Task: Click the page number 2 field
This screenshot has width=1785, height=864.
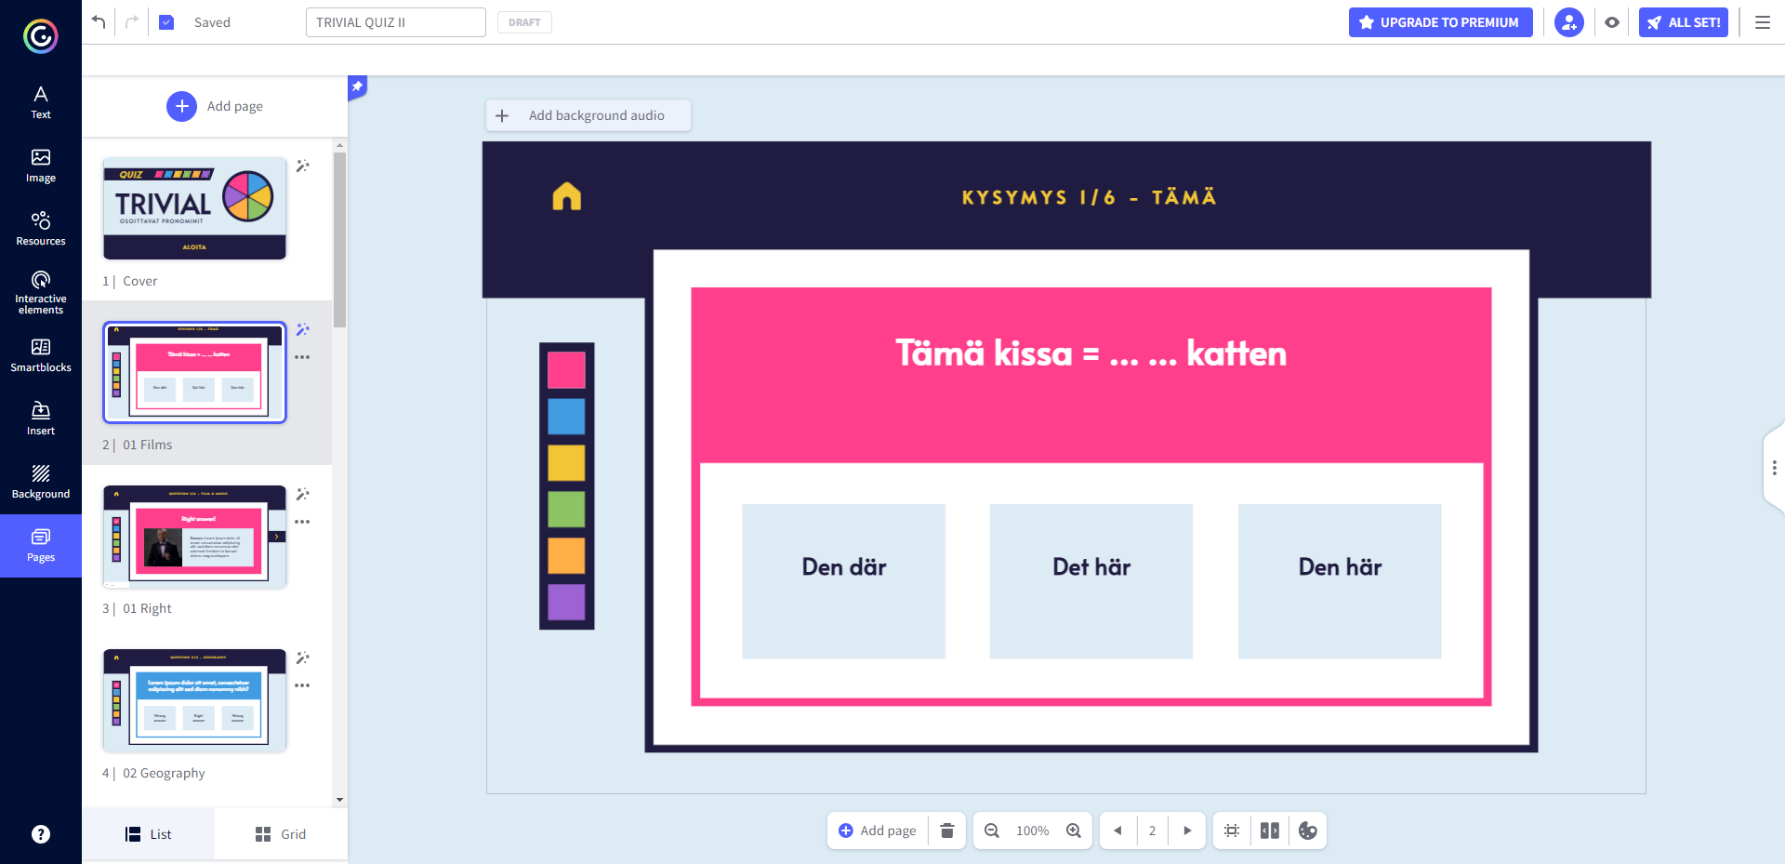Action: [1153, 831]
